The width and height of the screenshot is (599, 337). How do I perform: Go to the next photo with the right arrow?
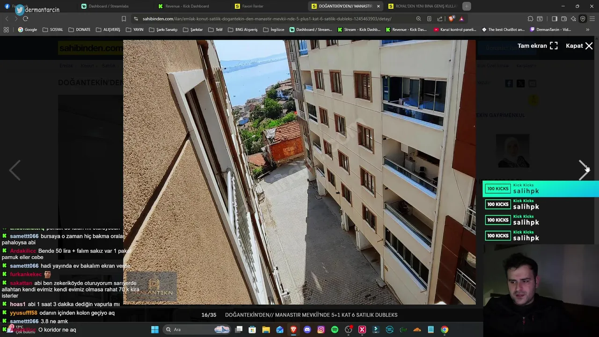tap(583, 170)
